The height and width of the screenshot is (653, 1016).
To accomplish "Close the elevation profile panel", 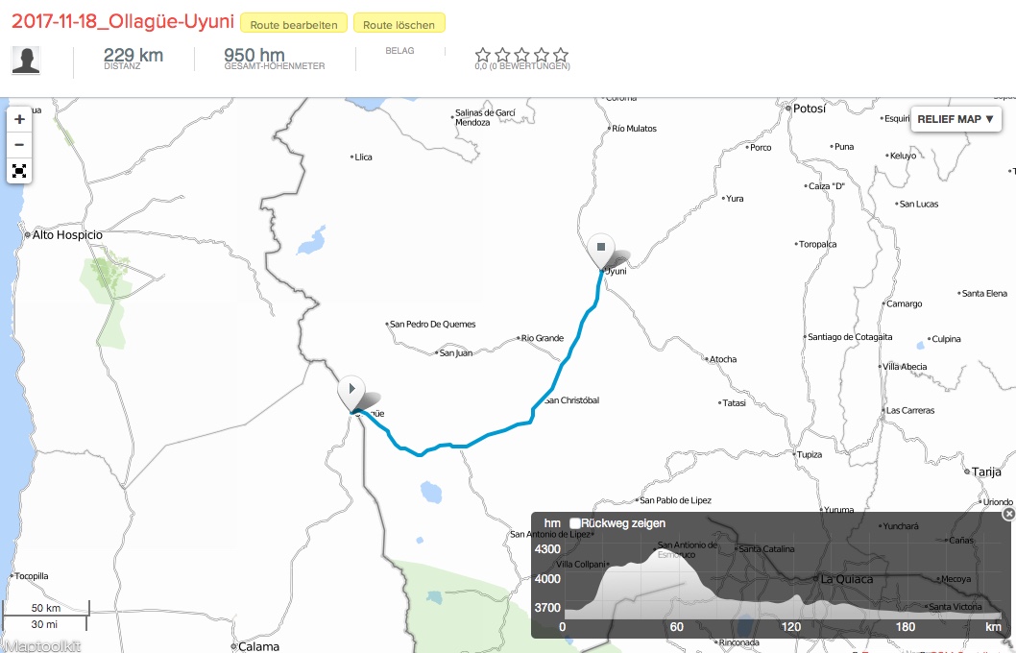I will pos(1008,515).
